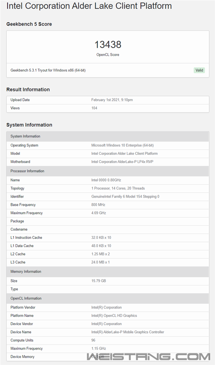Click the Operating System row label
Viewport: 215px width, 365px height.
click(24, 145)
